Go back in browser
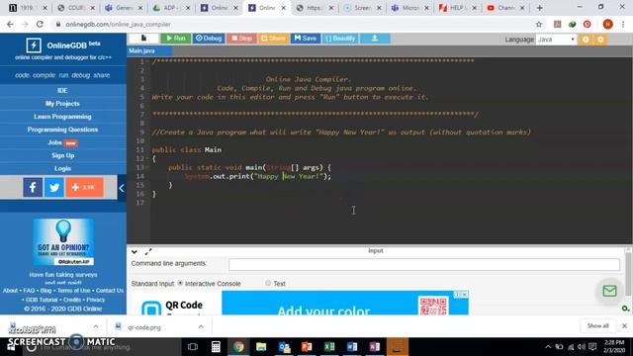 tap(10, 24)
